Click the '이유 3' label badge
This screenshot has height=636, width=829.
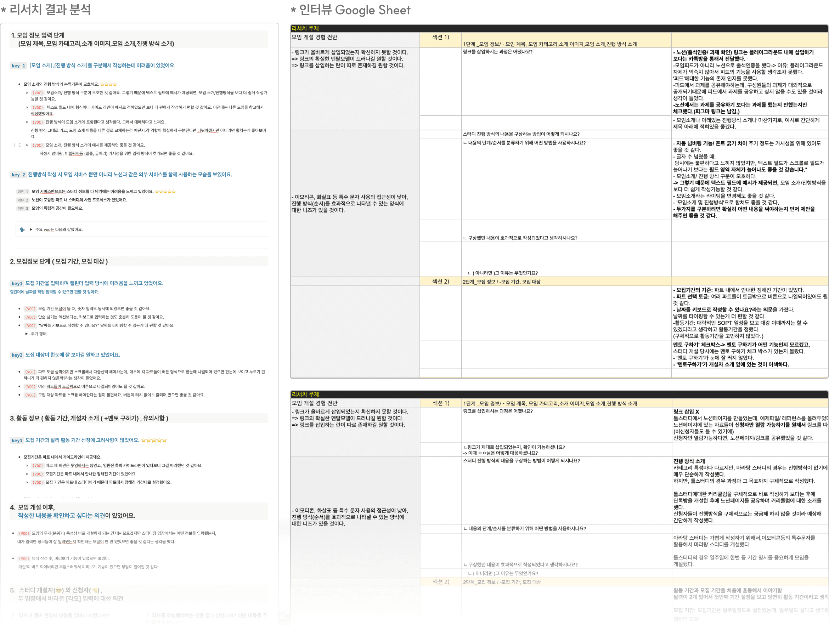(x=23, y=208)
